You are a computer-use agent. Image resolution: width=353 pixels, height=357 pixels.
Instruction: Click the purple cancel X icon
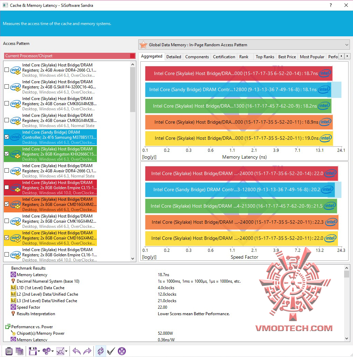click(122, 351)
